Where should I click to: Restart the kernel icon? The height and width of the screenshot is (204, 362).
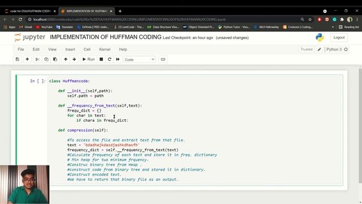[109, 59]
